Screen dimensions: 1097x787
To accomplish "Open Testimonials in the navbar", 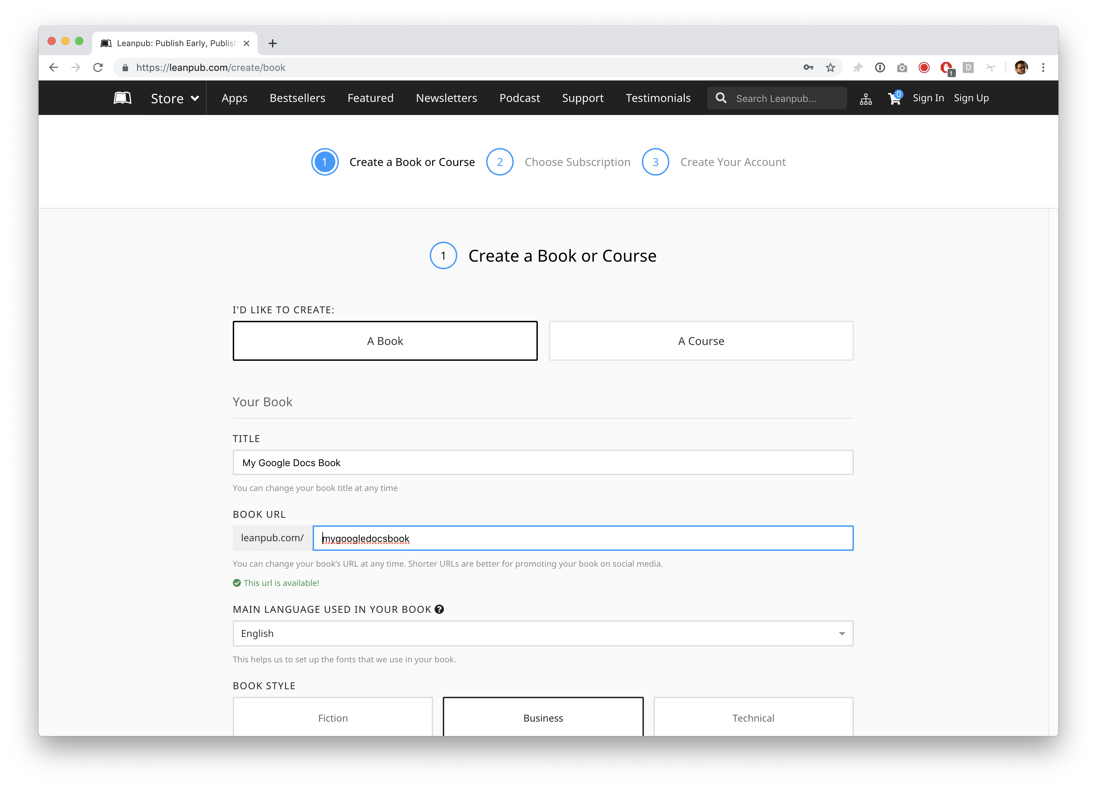I will (x=658, y=98).
